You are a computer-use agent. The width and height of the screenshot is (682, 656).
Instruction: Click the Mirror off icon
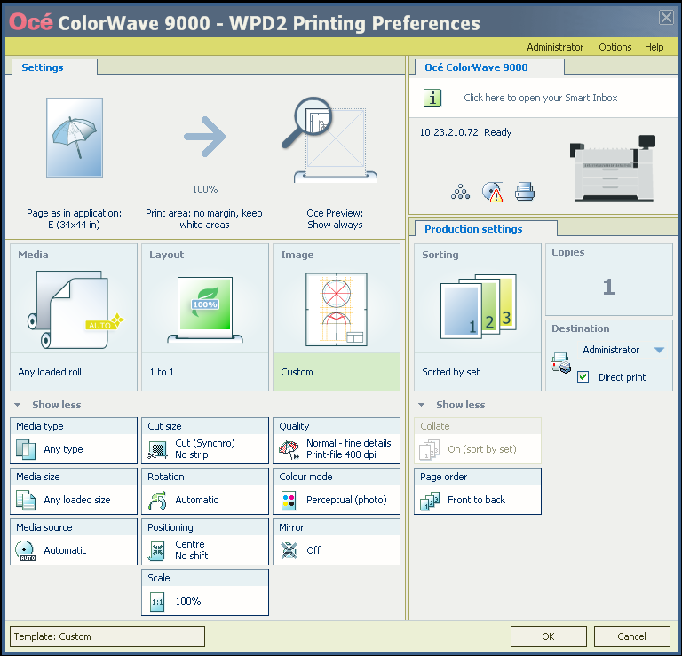289,550
